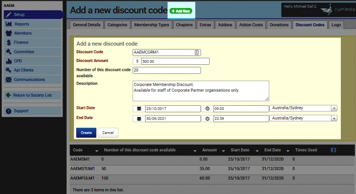Image resolution: width=356 pixels, height=194 pixels.
Task: Go to the Extras tab
Action: (205, 25)
